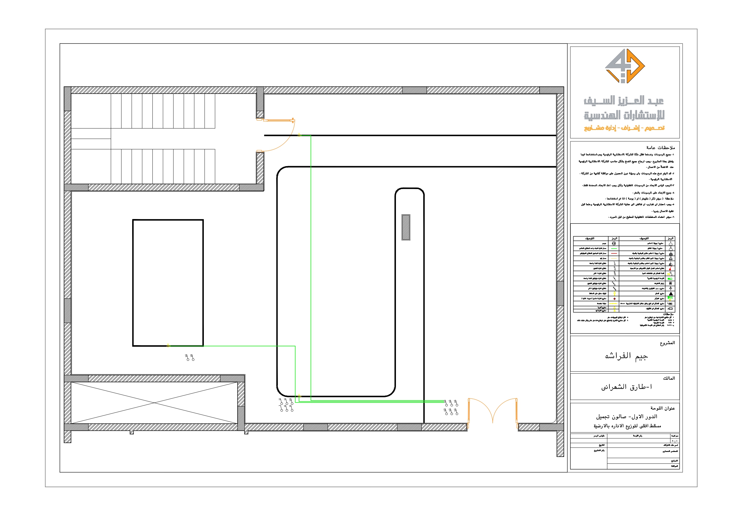Click the pair of switches below the black rectangle
Image resolution: width=729 pixels, height=516 pixels.
[x=189, y=357]
